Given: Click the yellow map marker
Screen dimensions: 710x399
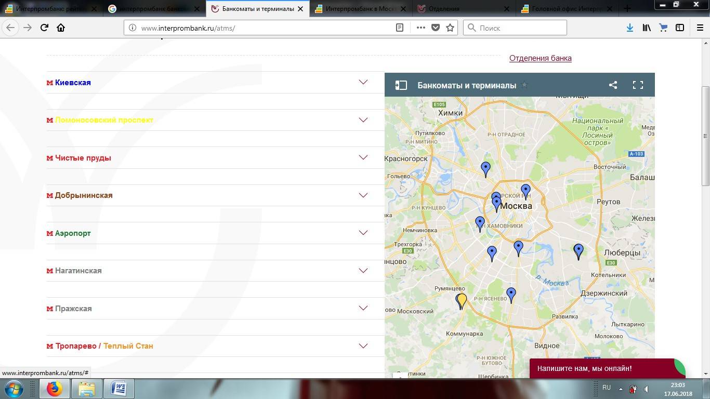Looking at the screenshot, I should pyautogui.click(x=462, y=300).
